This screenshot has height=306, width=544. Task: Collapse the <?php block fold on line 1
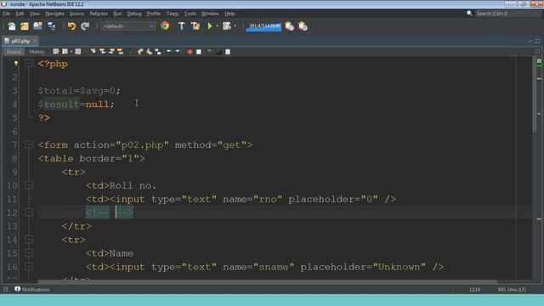pyautogui.click(x=29, y=64)
